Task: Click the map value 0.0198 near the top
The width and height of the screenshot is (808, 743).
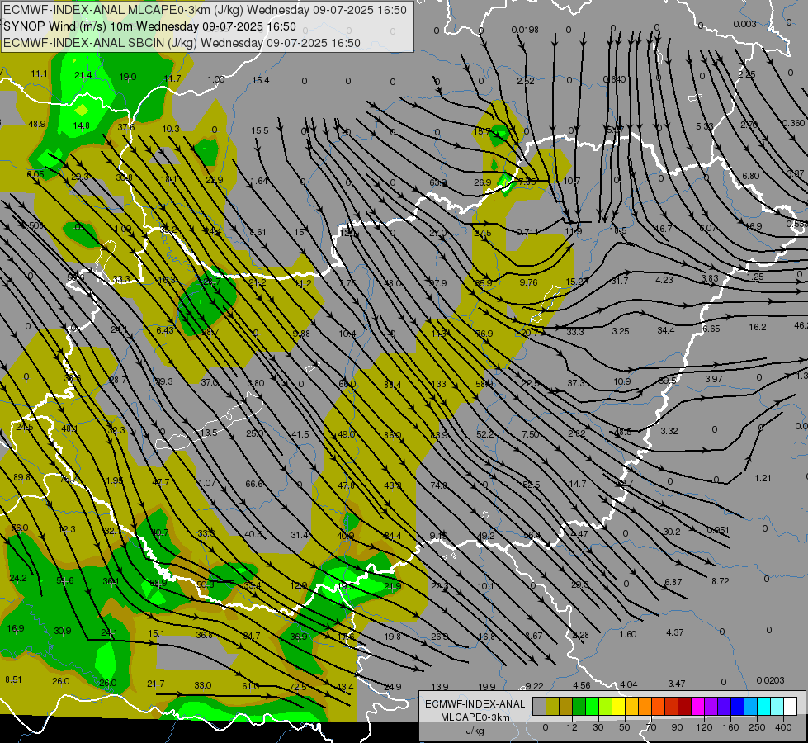Action: point(525,30)
